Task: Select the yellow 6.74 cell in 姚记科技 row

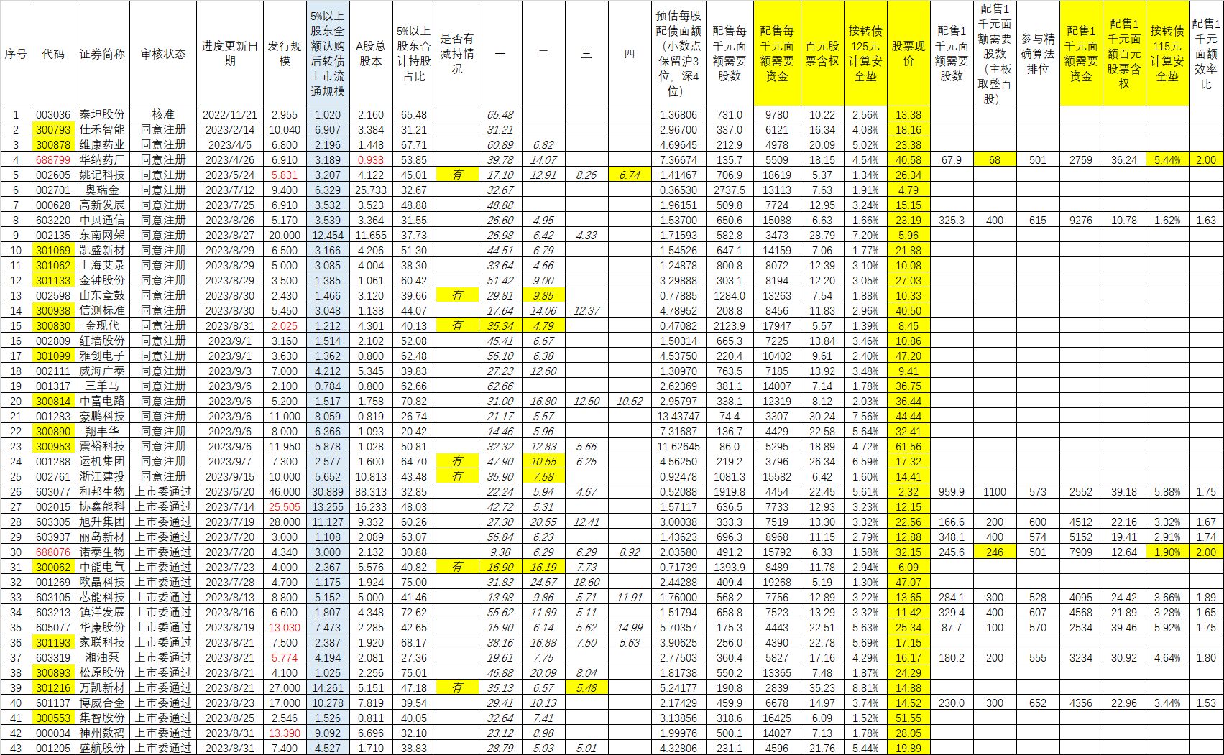Action: (630, 175)
